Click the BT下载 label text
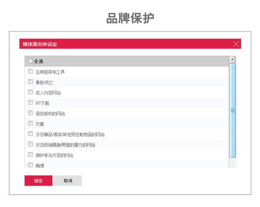 42,103
